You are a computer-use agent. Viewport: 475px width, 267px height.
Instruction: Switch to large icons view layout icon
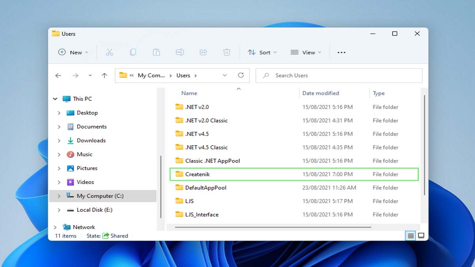pyautogui.click(x=421, y=236)
